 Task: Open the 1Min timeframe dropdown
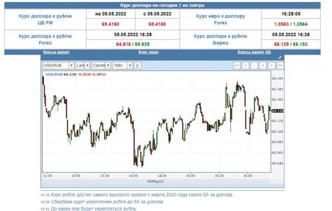point(123,65)
